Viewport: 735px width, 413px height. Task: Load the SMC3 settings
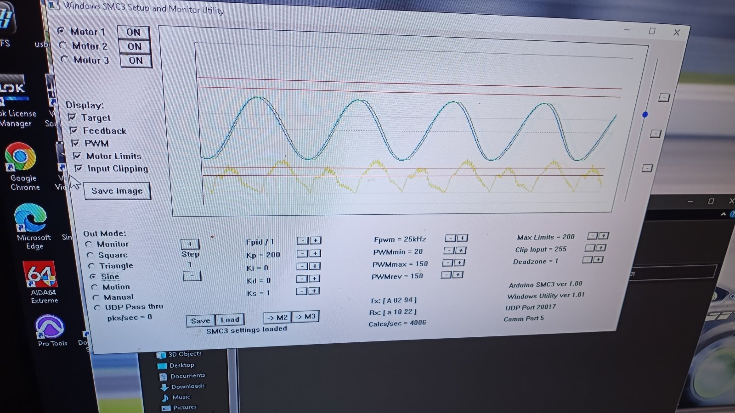click(230, 320)
